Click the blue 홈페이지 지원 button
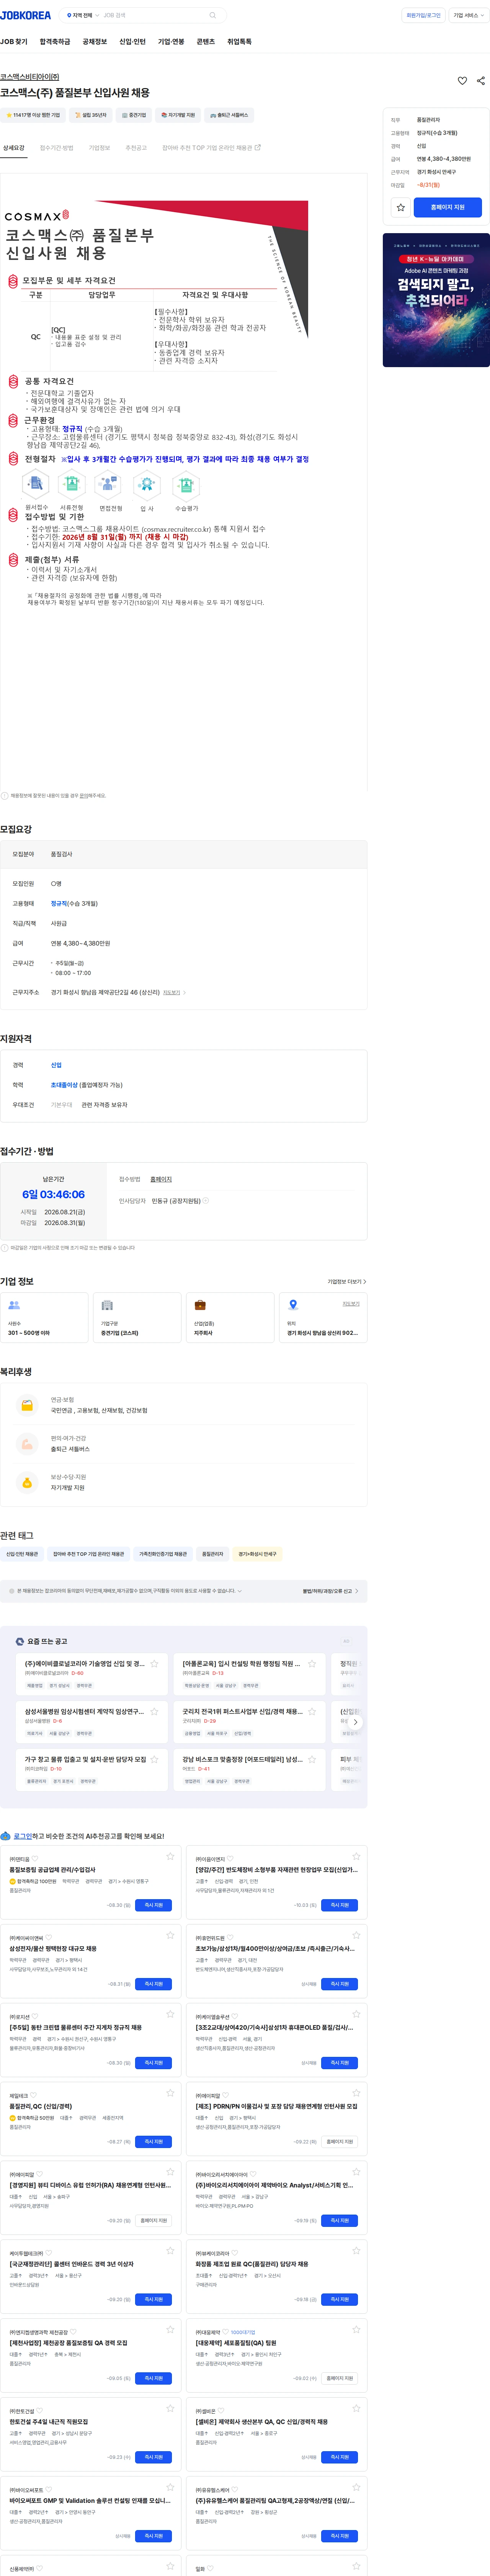Screen dimensions: 490x2576 coord(448,207)
